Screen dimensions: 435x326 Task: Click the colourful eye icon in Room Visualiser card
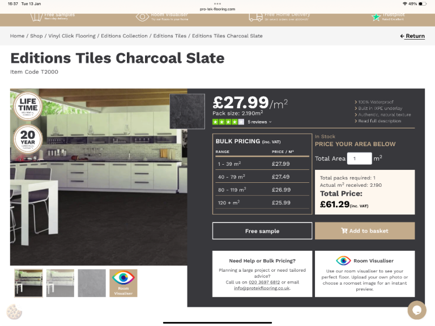[x=343, y=260]
